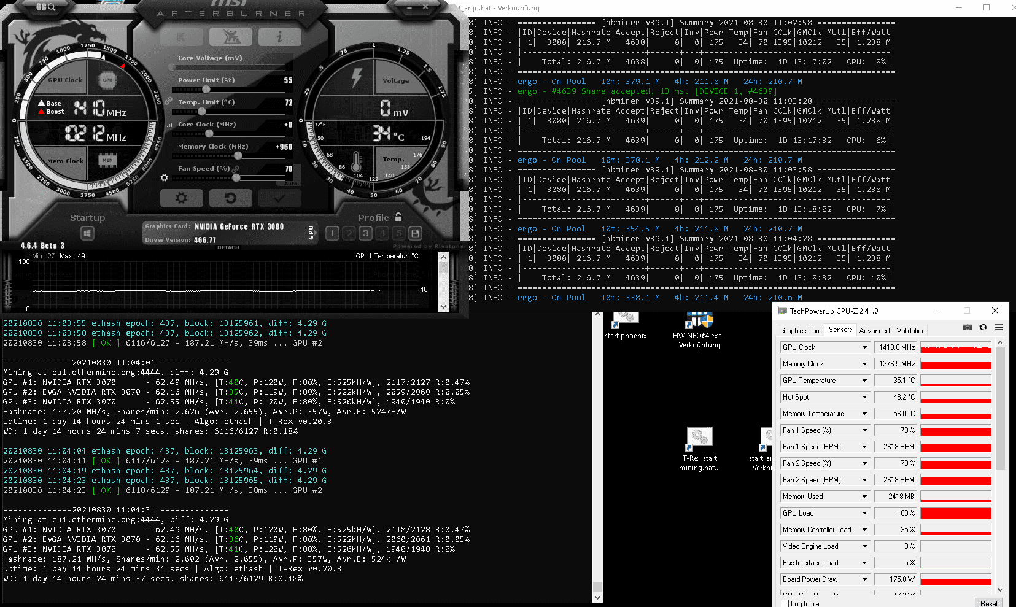Open the MSI jet logo button
Viewport: 1016px width, 607px height.
(230, 37)
